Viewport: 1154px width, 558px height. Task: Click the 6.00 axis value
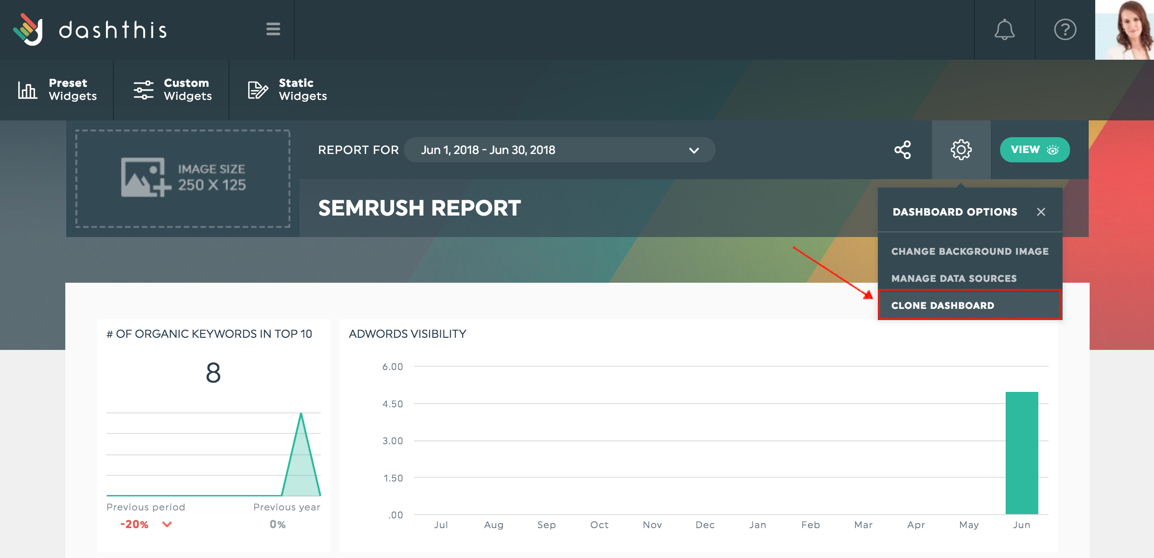pyautogui.click(x=393, y=367)
